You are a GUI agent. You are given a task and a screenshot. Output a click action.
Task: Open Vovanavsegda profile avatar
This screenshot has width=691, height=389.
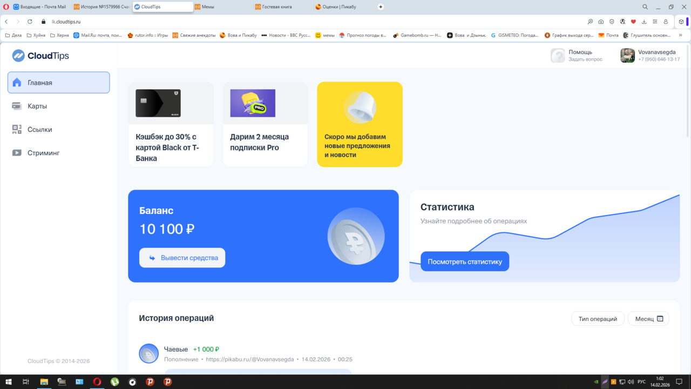pyautogui.click(x=627, y=56)
